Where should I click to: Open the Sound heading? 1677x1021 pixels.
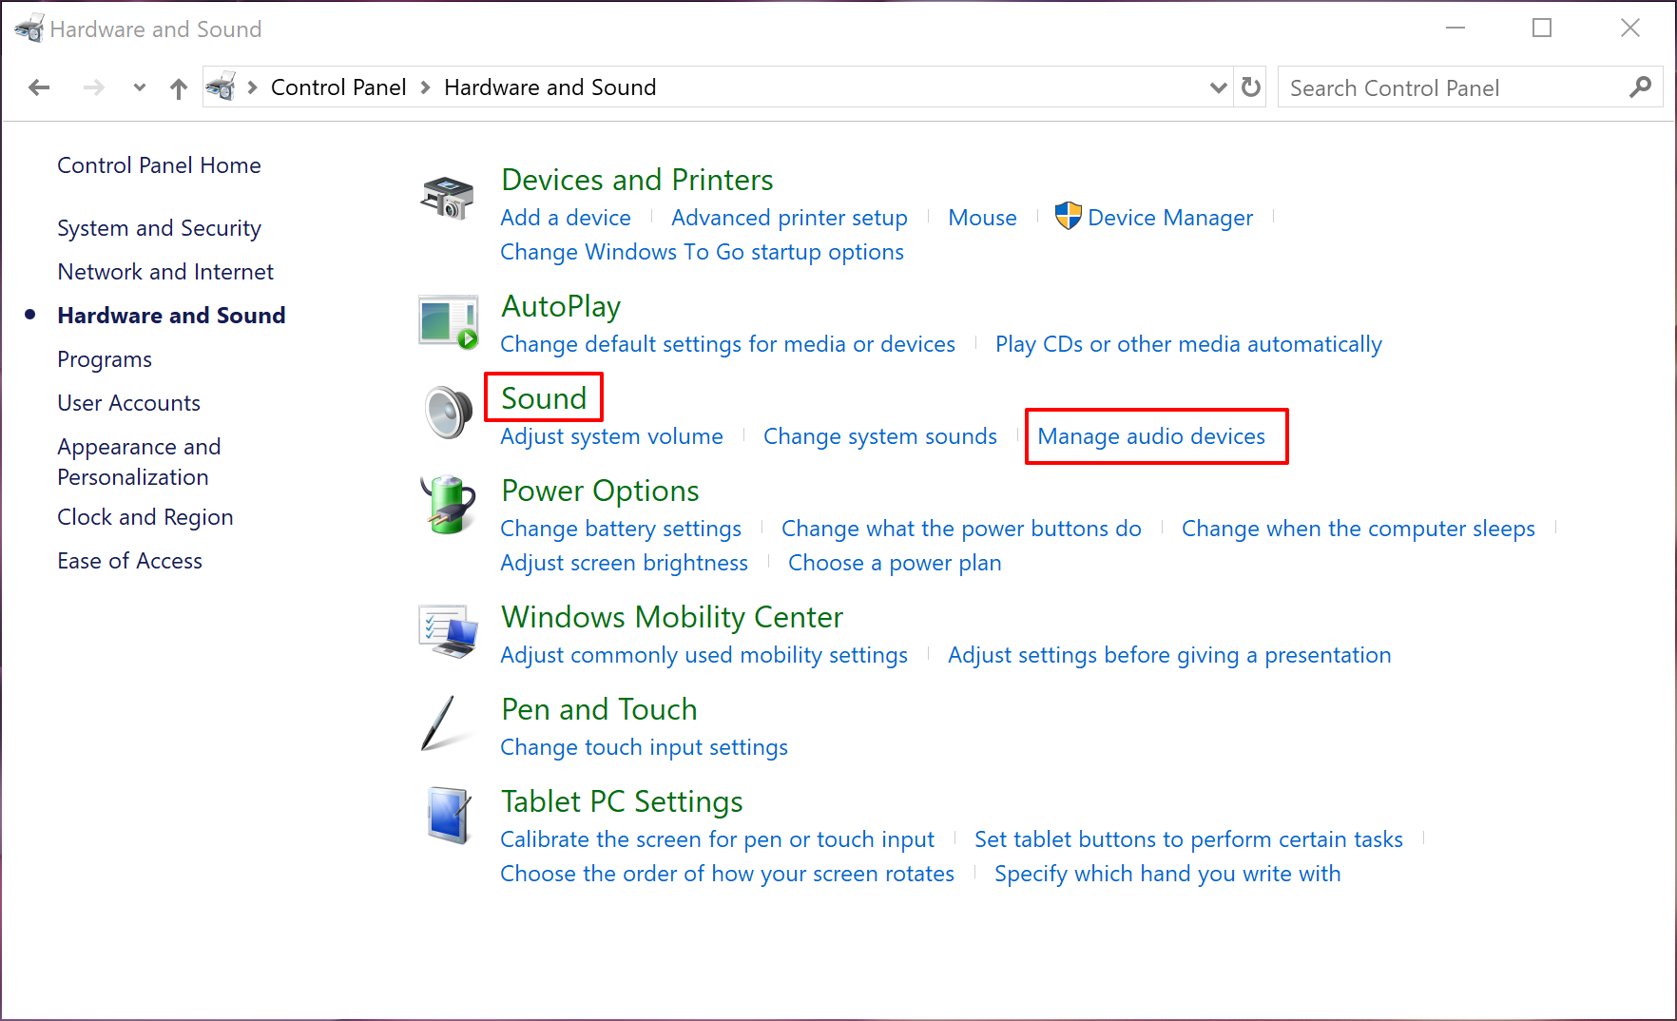click(544, 398)
